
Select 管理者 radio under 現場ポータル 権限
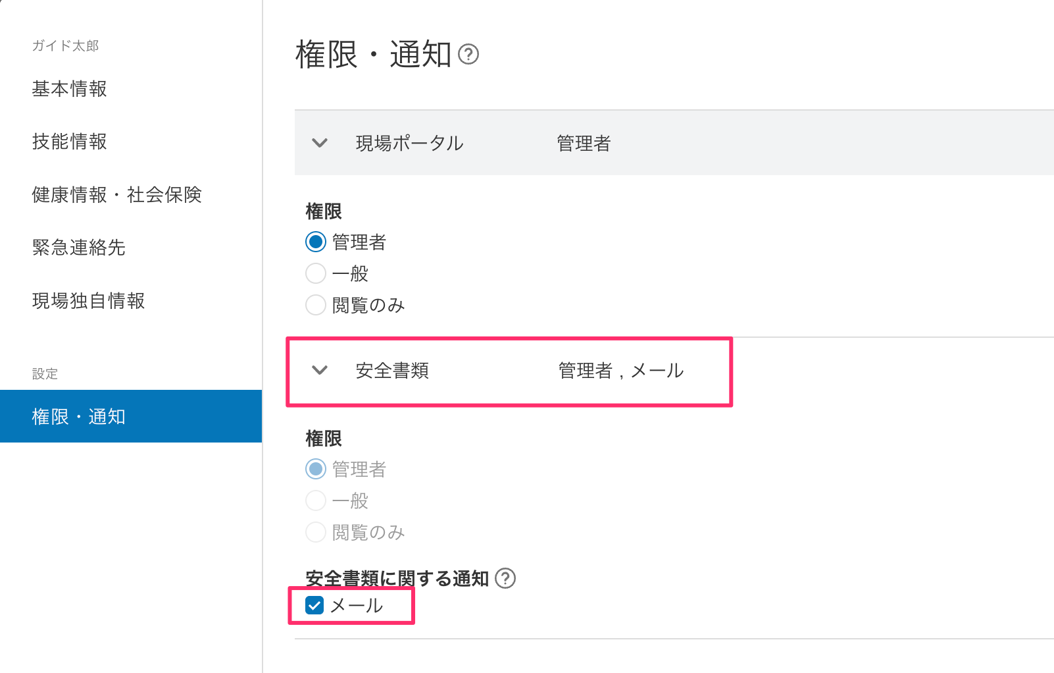[316, 242]
